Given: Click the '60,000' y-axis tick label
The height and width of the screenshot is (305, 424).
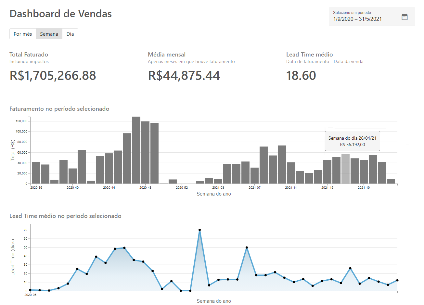Looking at the screenshot, I should (22, 152).
